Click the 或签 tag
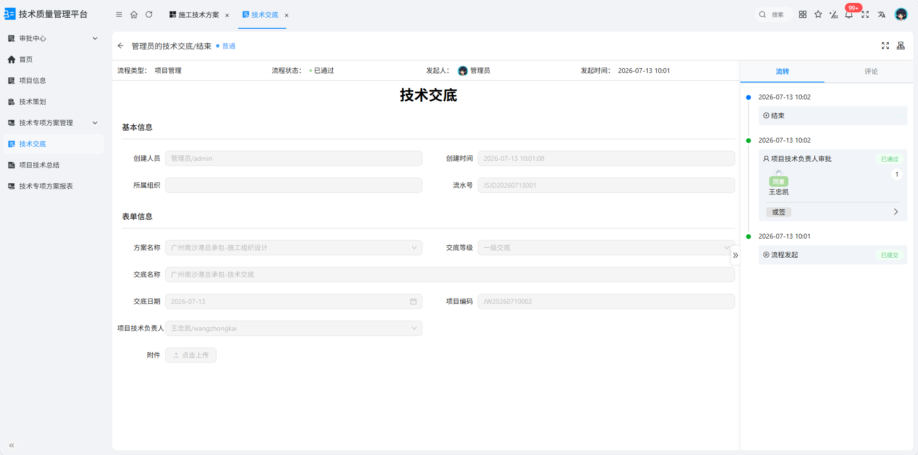 [779, 212]
